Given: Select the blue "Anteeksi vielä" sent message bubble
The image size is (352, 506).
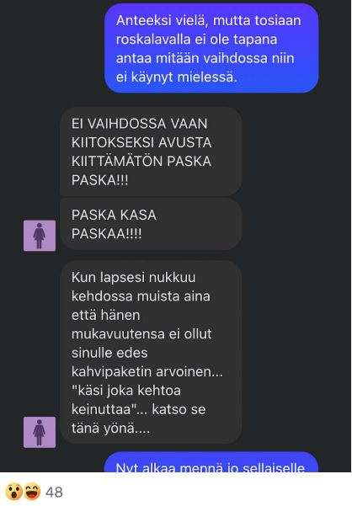Looking at the screenshot, I should click(211, 48).
